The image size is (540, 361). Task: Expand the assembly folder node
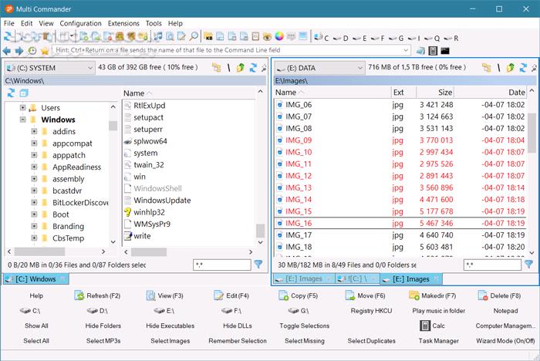(34, 179)
